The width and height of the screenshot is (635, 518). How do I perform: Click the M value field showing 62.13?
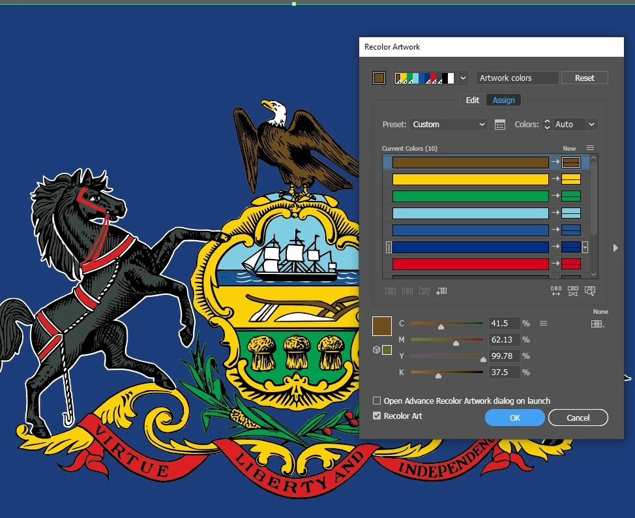coord(503,340)
